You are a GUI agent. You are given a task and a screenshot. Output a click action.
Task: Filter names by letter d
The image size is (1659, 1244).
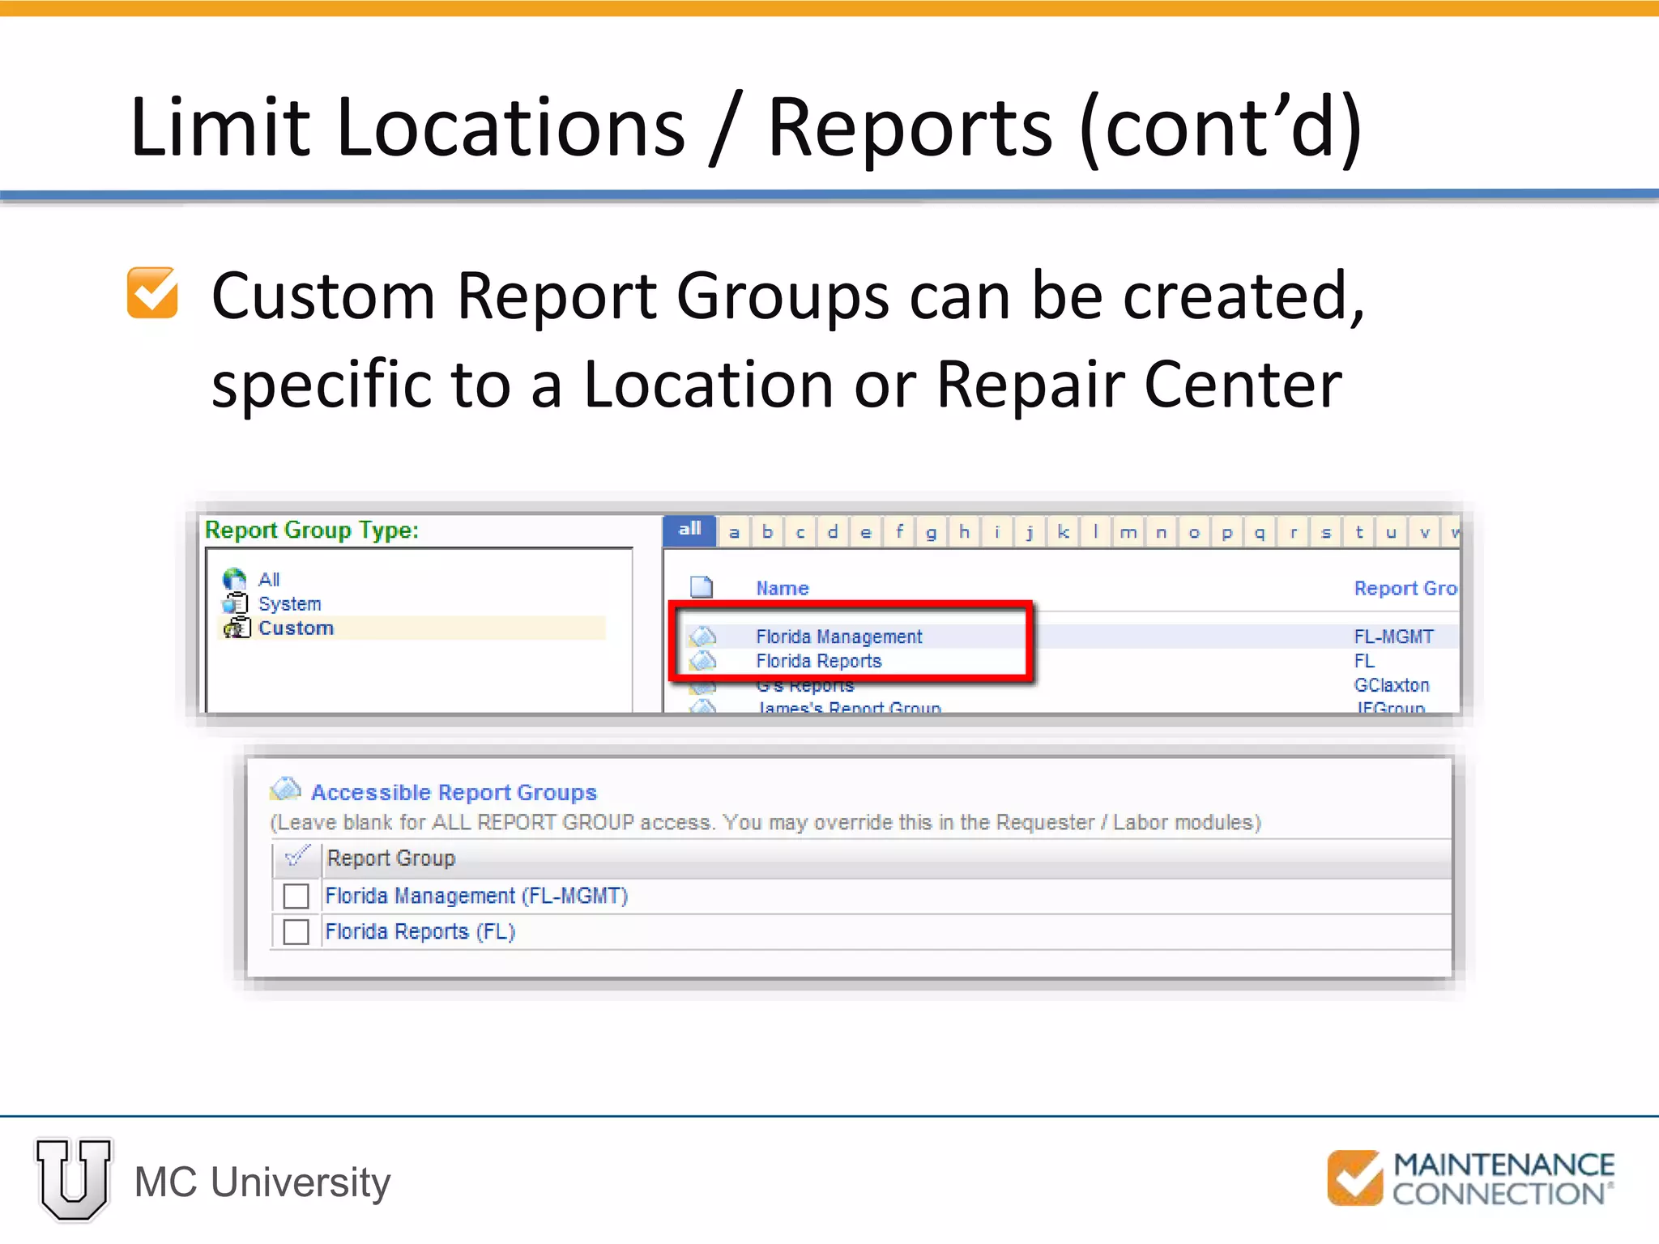pos(833,532)
